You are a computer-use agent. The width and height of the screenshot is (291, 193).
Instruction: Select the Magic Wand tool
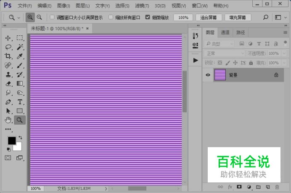(20, 47)
